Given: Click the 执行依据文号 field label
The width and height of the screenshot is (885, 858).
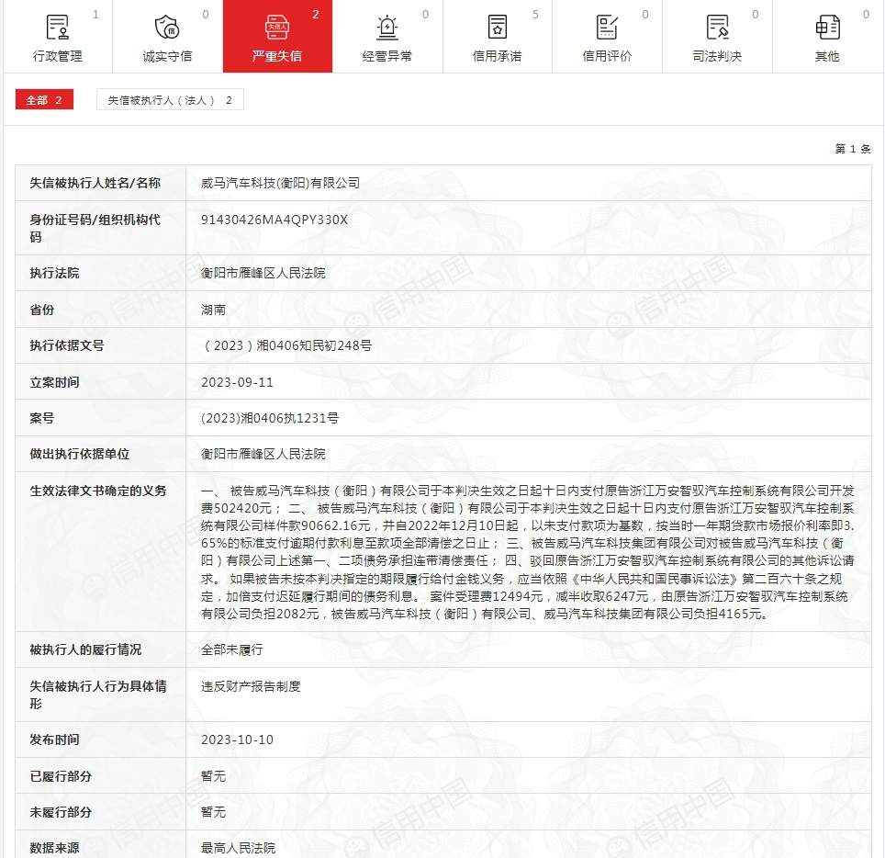Looking at the screenshot, I should coord(67,345).
